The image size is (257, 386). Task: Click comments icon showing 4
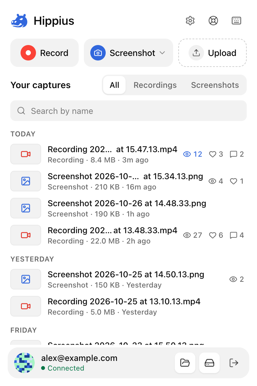[x=234, y=235]
